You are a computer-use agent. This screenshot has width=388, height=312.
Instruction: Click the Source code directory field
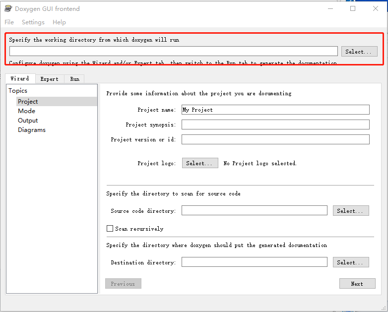[x=255, y=210]
